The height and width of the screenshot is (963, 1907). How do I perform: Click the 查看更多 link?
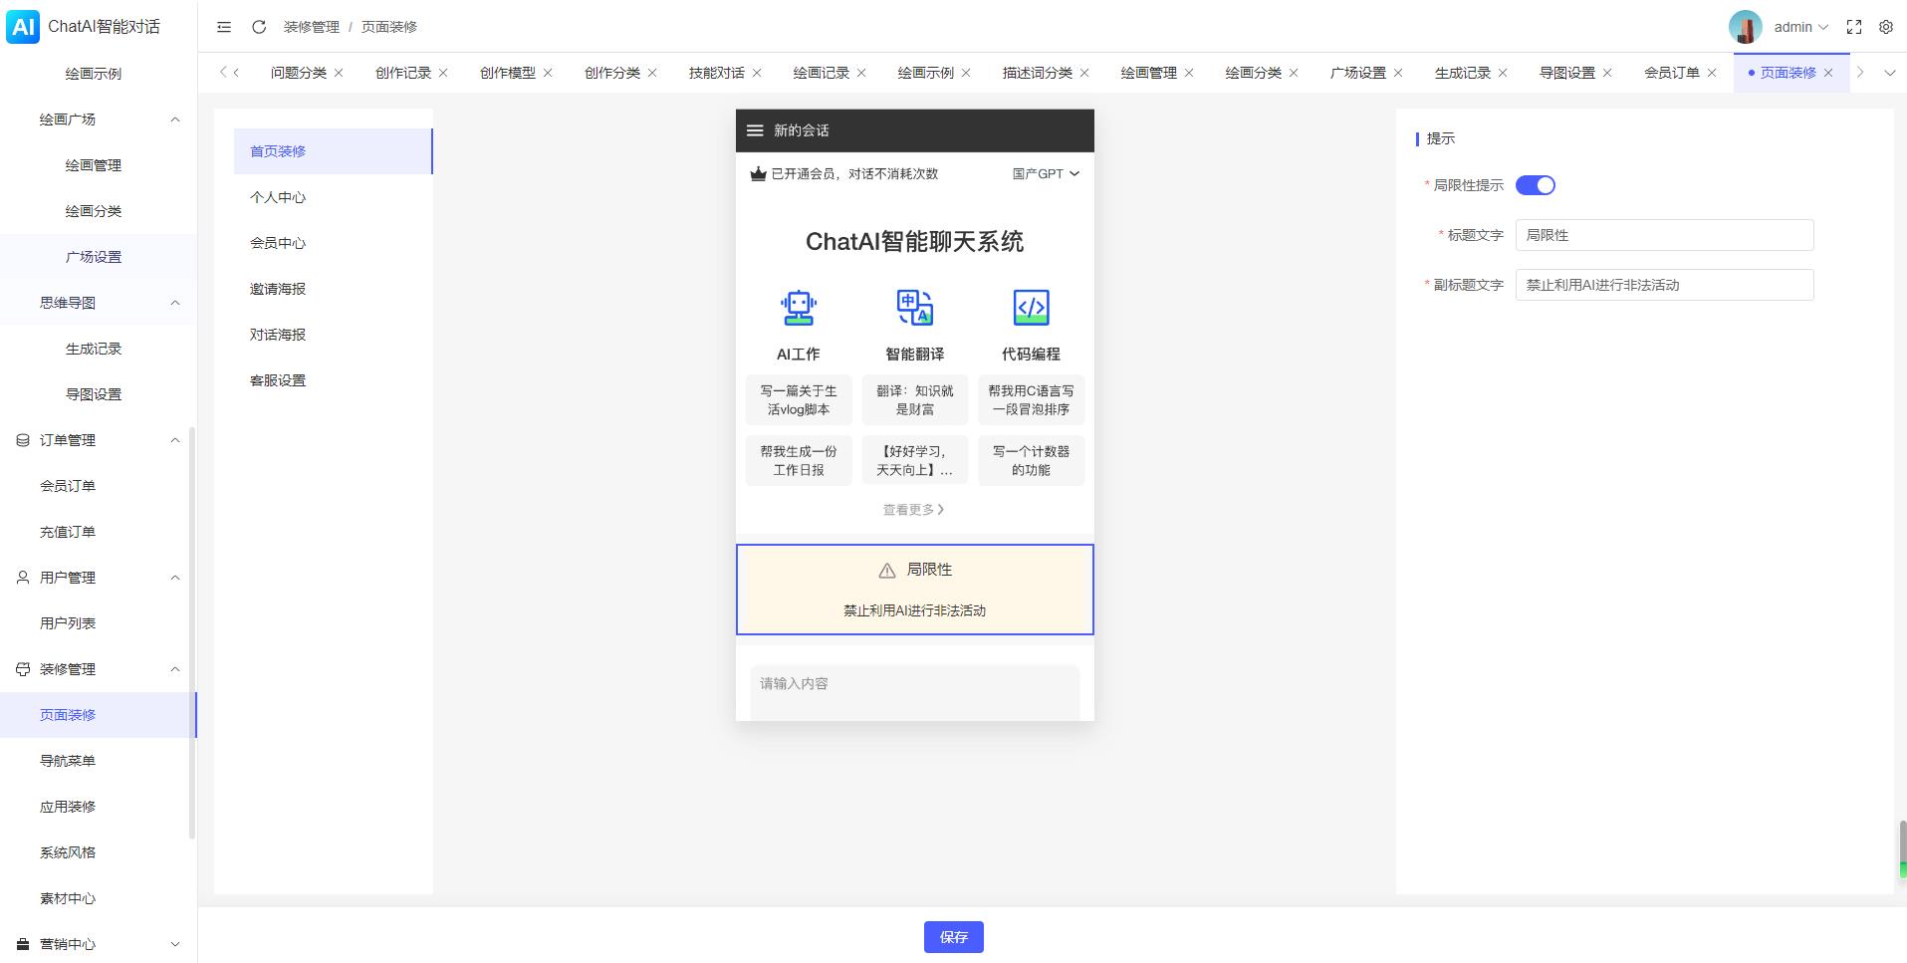pos(914,510)
